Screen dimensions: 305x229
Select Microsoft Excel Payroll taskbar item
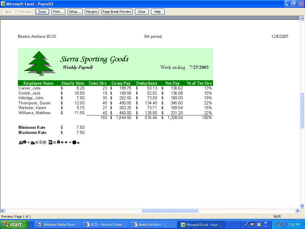[x=202, y=225]
